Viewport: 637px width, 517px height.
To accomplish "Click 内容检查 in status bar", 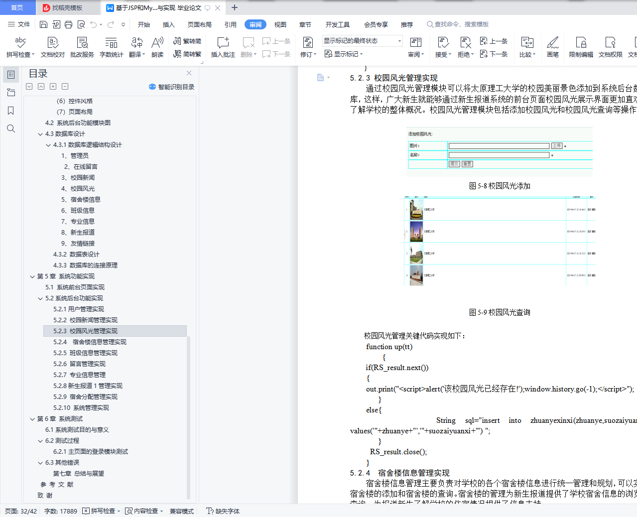I will (144, 511).
